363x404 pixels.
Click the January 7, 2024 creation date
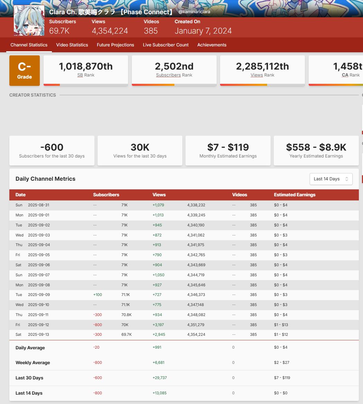pyautogui.click(x=203, y=31)
